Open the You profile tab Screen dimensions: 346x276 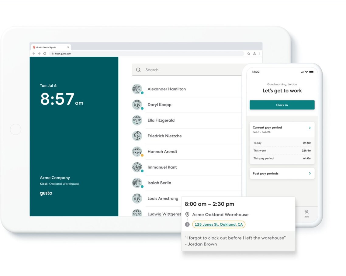point(306,214)
